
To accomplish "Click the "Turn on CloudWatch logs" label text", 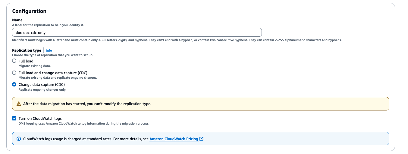I will point(40,119).
